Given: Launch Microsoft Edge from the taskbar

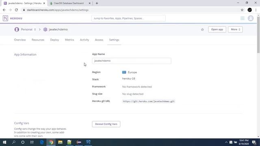Looking at the screenshot, I should (x=42, y=142).
